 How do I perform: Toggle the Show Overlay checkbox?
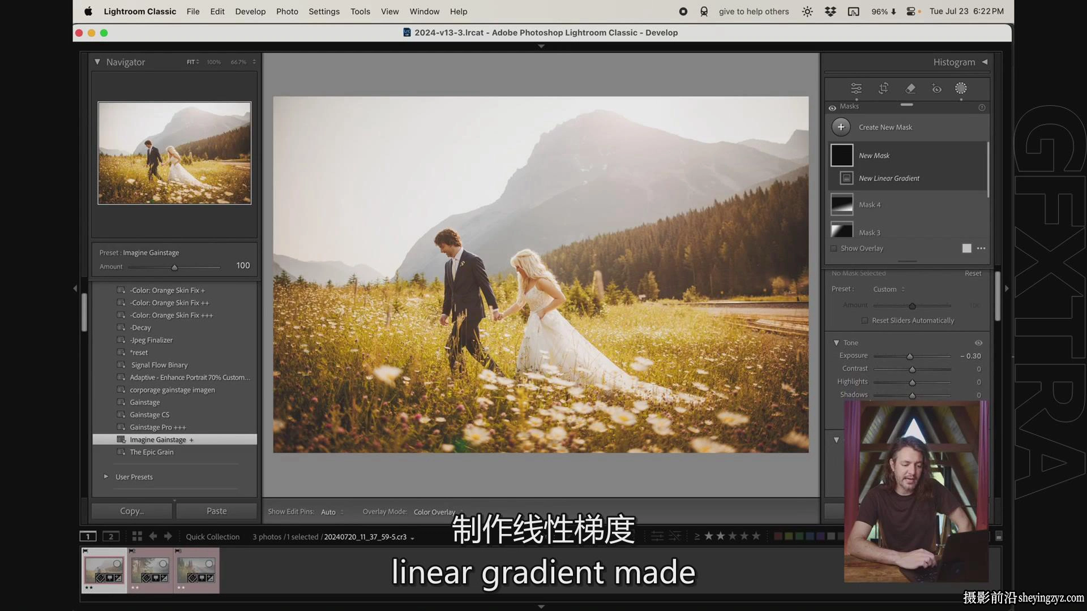coord(833,248)
